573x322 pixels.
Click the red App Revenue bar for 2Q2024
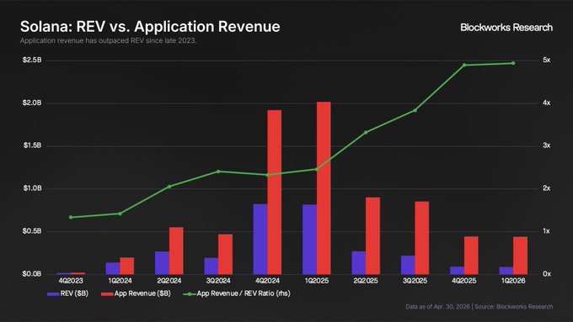[x=176, y=251]
